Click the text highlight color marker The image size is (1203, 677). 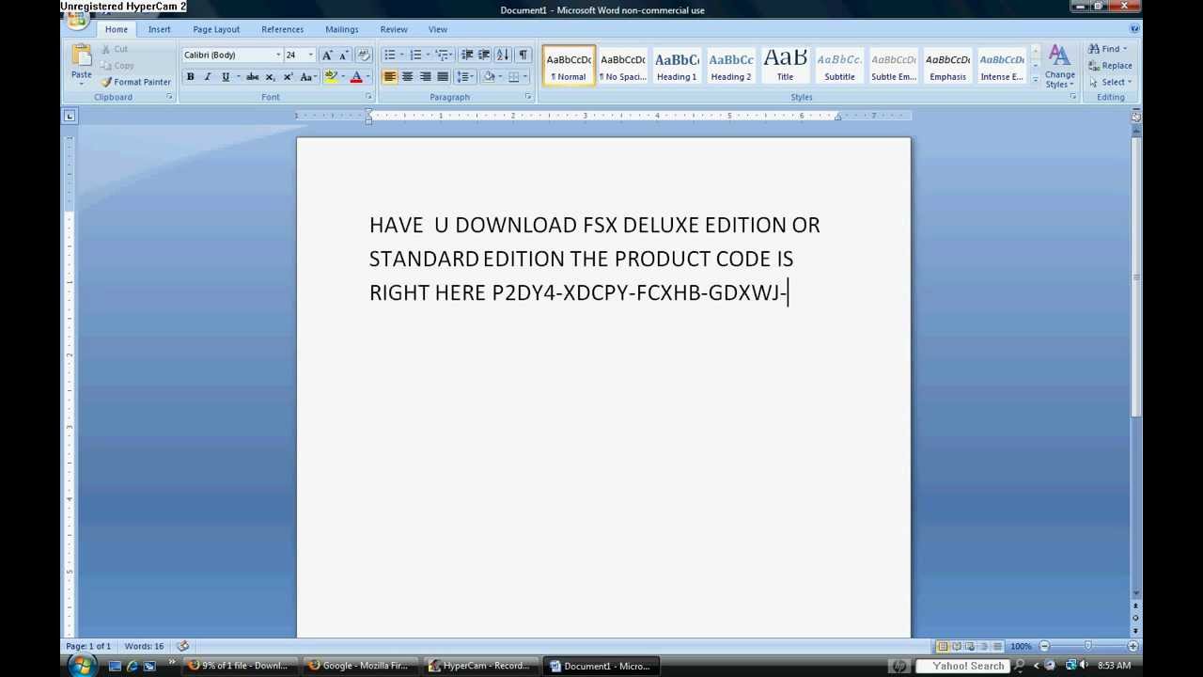coord(331,77)
